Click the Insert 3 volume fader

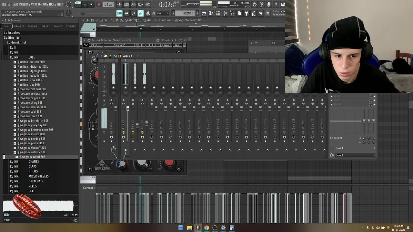tap(146, 122)
